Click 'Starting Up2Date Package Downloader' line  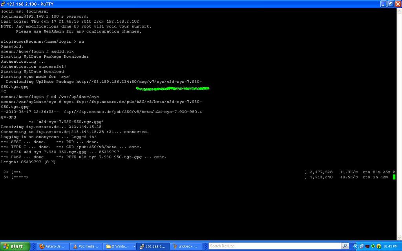tap(45, 56)
